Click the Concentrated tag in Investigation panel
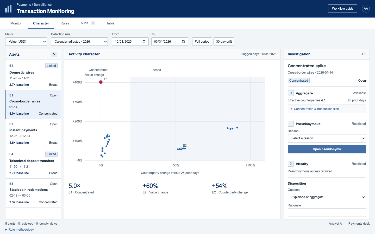Screen dimensions: 375x234 pos(299,81)
